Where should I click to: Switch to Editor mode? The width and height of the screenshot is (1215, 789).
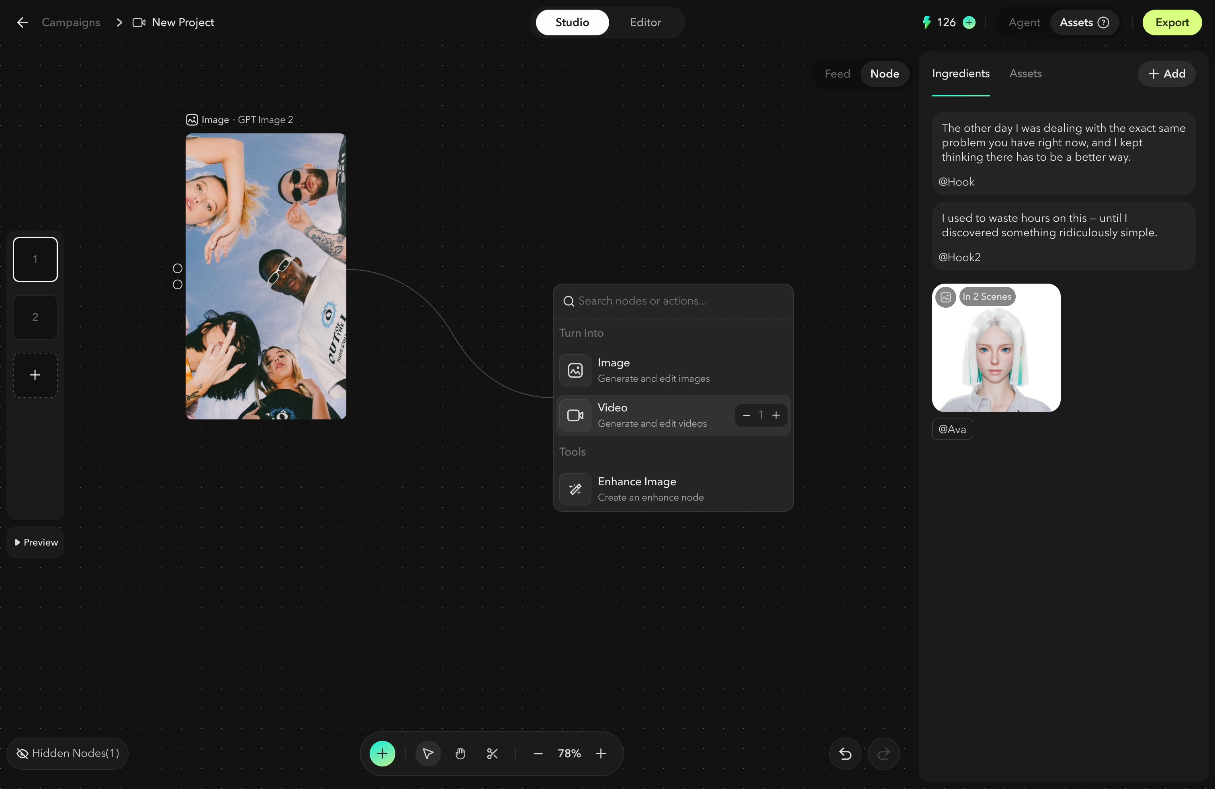coord(645,22)
